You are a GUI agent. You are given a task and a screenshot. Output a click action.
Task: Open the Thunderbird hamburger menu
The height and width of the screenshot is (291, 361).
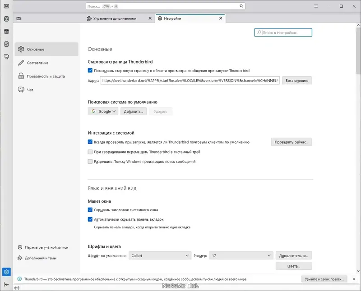coord(316,6)
